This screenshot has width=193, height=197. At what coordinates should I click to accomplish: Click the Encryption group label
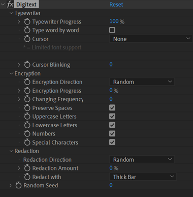click(x=27, y=74)
